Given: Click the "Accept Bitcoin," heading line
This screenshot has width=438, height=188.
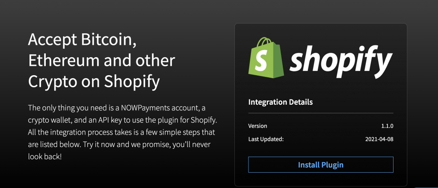Looking at the screenshot, I should [x=82, y=41].
